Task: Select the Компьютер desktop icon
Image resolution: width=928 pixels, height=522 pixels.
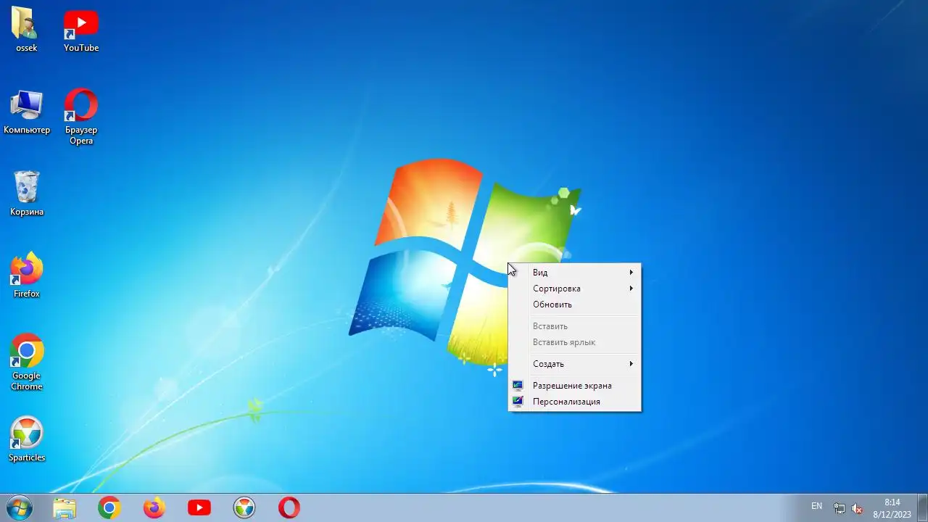Action: pyautogui.click(x=27, y=112)
